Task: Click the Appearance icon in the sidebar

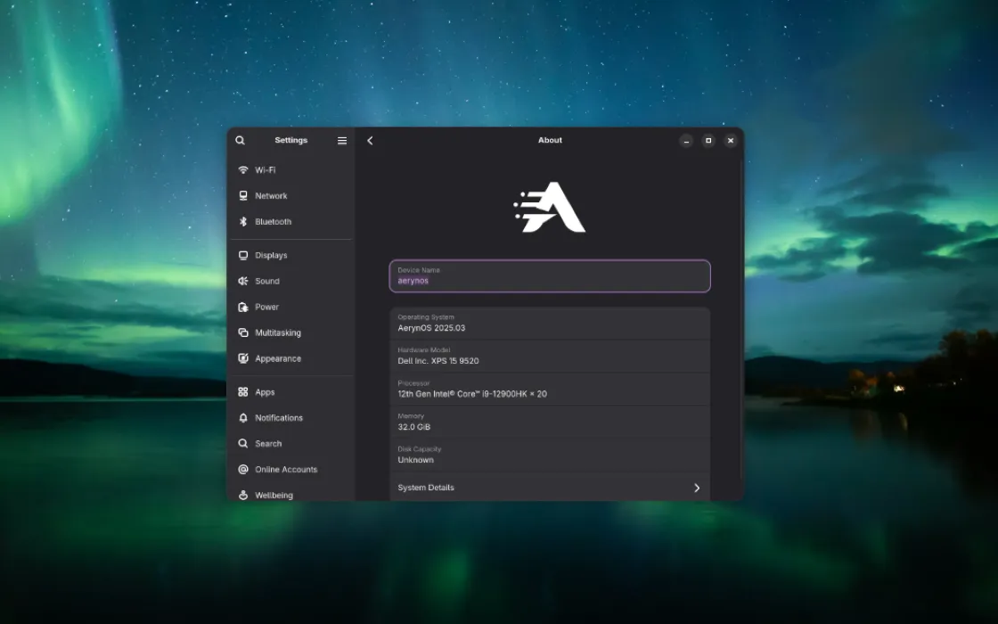Action: point(243,358)
